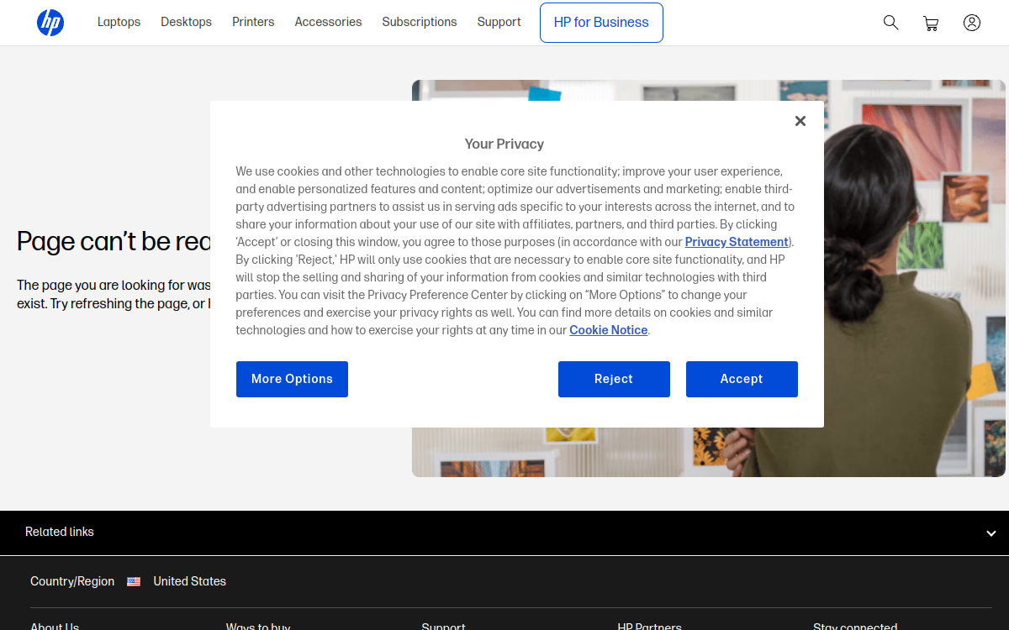Click the United States flag icon
Image resolution: width=1009 pixels, height=630 pixels.
(134, 581)
